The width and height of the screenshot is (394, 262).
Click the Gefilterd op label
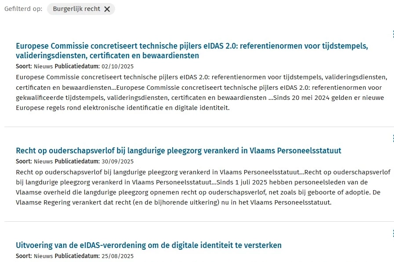click(x=23, y=9)
